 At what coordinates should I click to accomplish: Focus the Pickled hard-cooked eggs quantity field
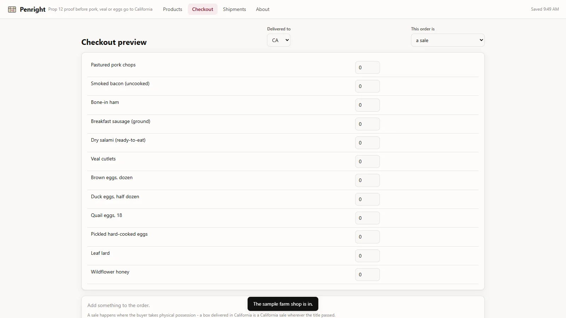point(368,237)
